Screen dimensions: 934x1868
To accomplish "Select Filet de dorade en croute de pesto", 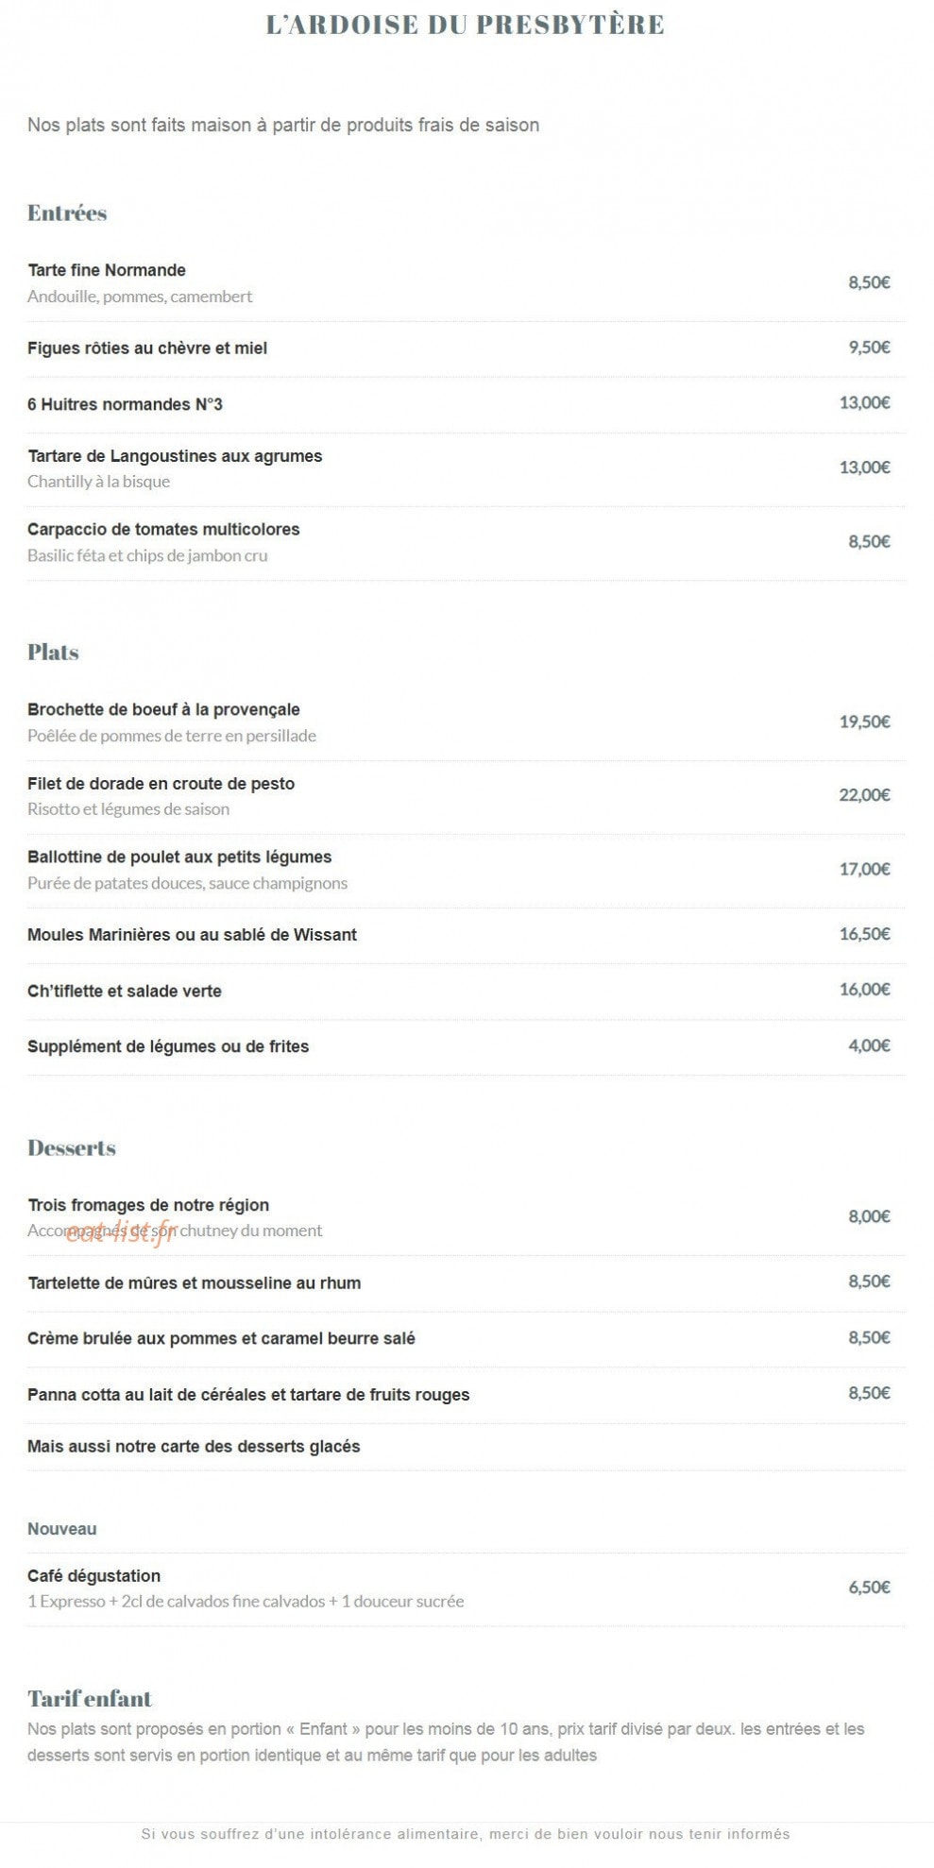I will coord(161,784).
